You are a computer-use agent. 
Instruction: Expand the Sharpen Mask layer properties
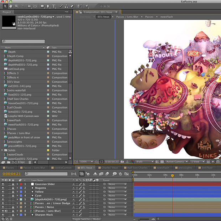point(17,215)
